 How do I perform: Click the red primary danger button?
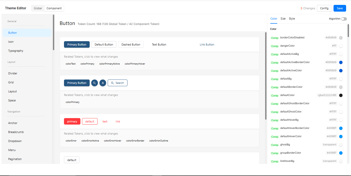[72, 121]
